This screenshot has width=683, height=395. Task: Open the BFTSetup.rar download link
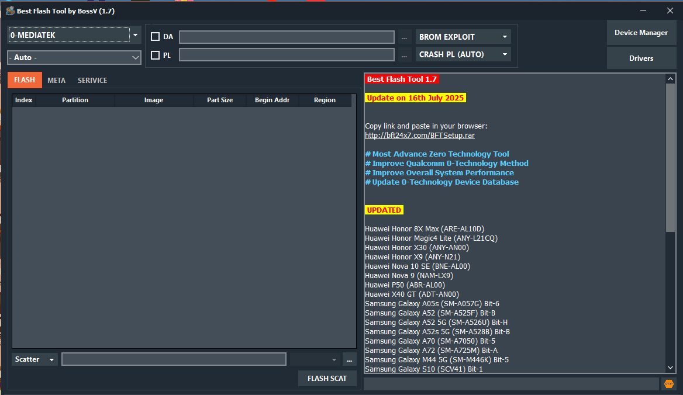(419, 135)
